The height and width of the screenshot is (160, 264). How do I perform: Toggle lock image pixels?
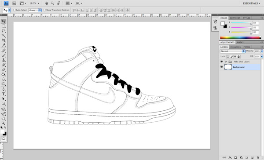(x=232, y=57)
